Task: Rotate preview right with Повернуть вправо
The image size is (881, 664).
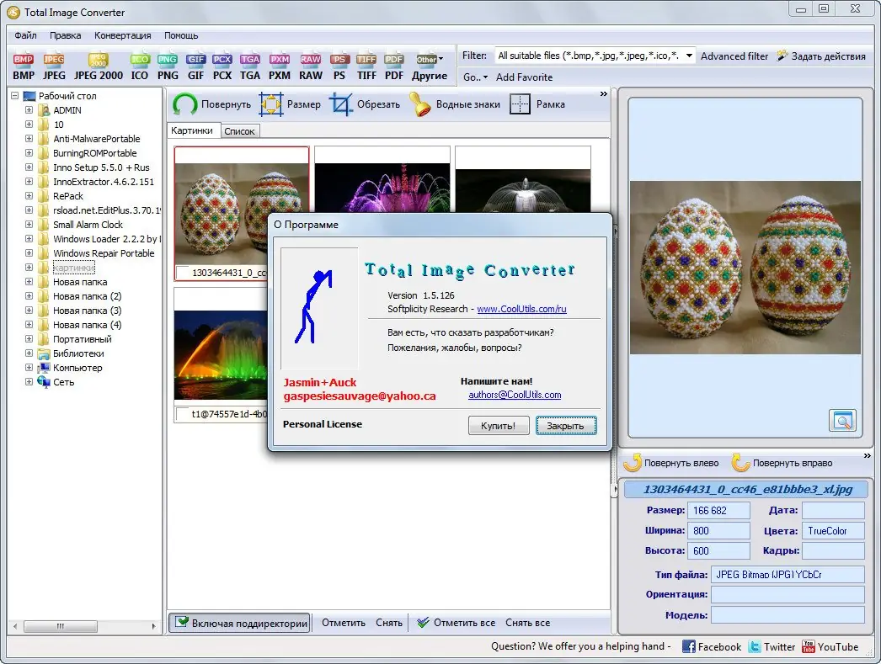Action: 782,463
